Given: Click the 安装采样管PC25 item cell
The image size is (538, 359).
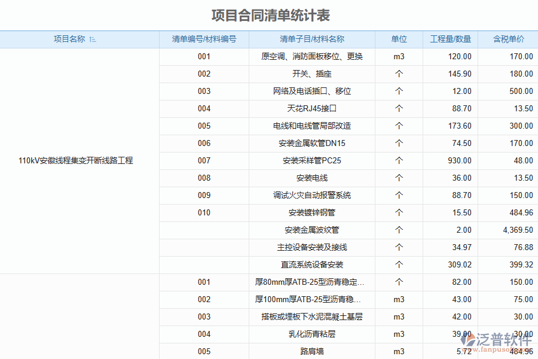Looking at the screenshot, I should (x=311, y=161).
